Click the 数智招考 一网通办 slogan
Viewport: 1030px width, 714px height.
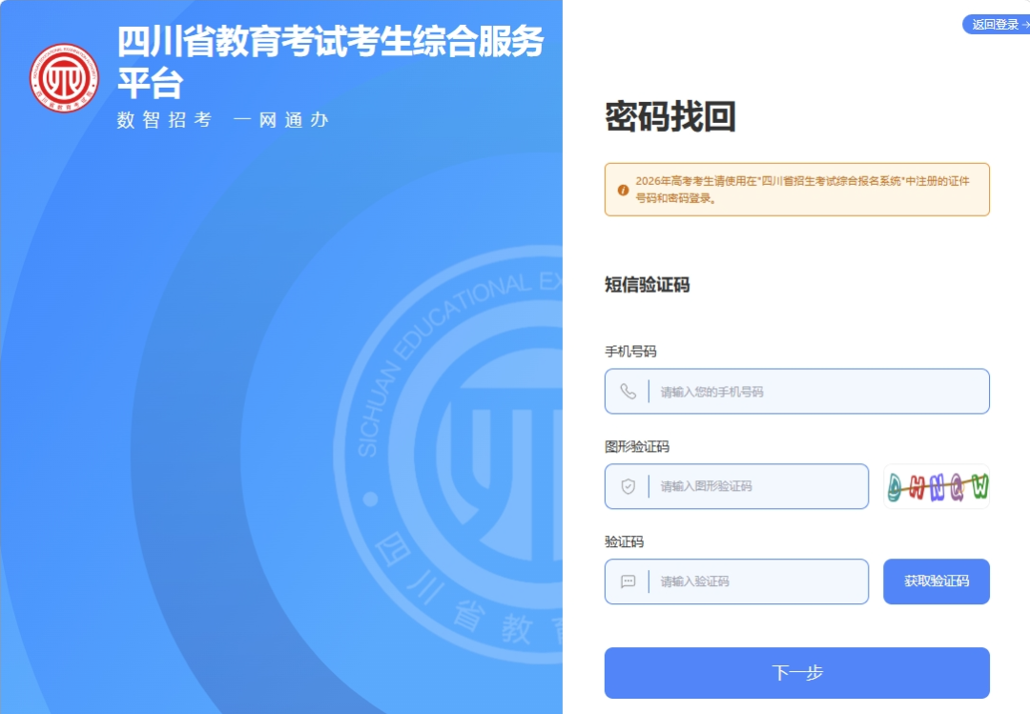pyautogui.click(x=223, y=119)
